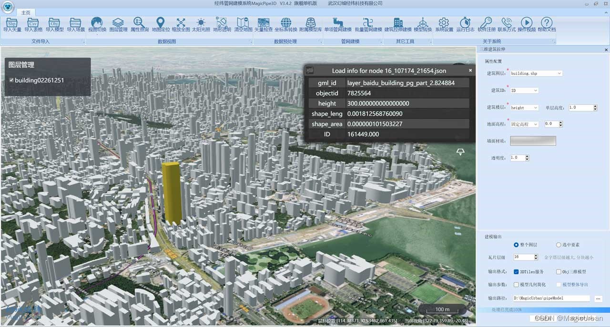Switch to 主页 ribbon tab
The height and width of the screenshot is (327, 610).
(25, 12)
